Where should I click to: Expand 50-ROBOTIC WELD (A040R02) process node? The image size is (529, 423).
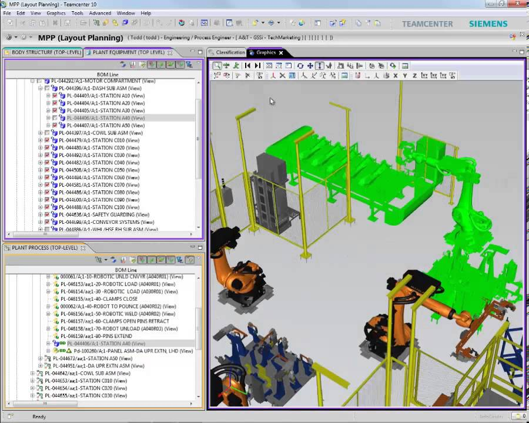pyautogui.click(x=48, y=314)
